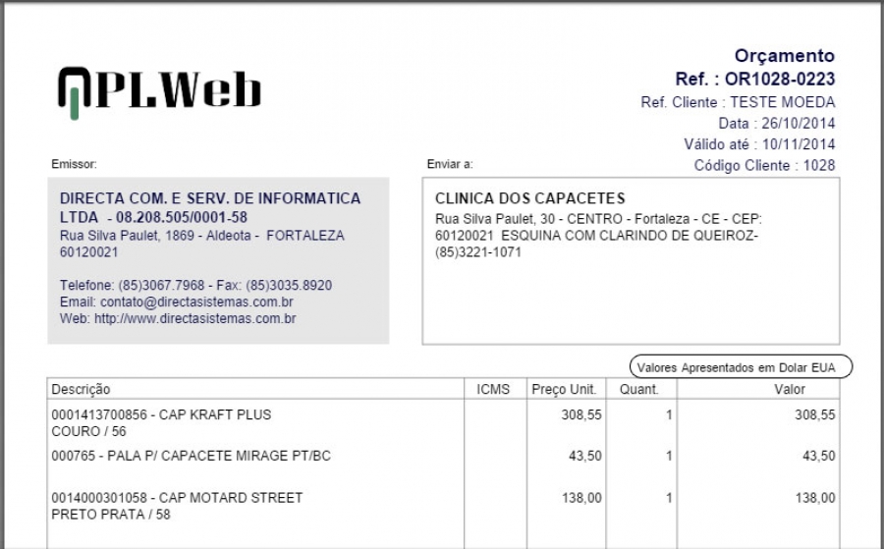This screenshot has height=549, width=884.
Task: Open web link http://www.directasistemas.com.br
Action: pyautogui.click(x=195, y=318)
